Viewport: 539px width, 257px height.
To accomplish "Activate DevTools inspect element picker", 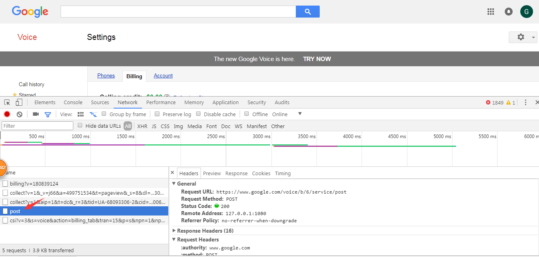I will pos(7,103).
